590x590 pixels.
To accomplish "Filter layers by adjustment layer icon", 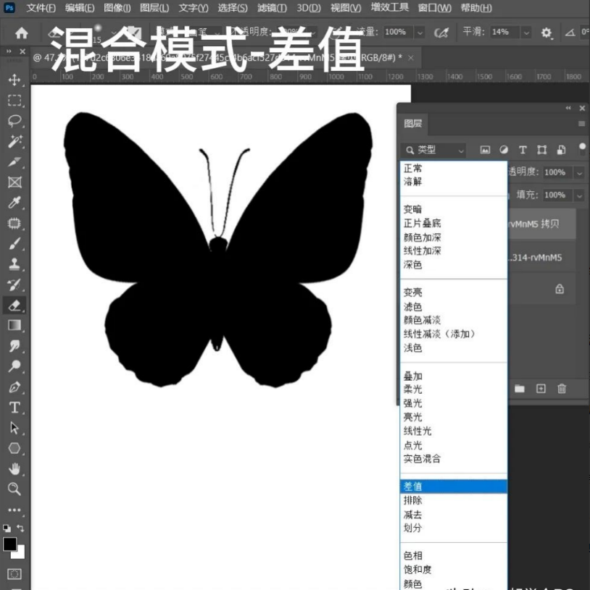I will [x=504, y=150].
